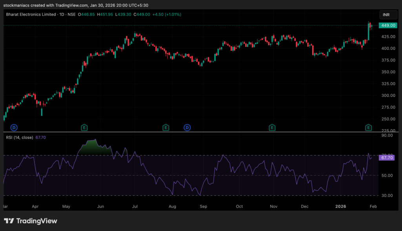The image size is (402, 231).
Task: Click the 350.00 price axis label
Action: (388, 72)
